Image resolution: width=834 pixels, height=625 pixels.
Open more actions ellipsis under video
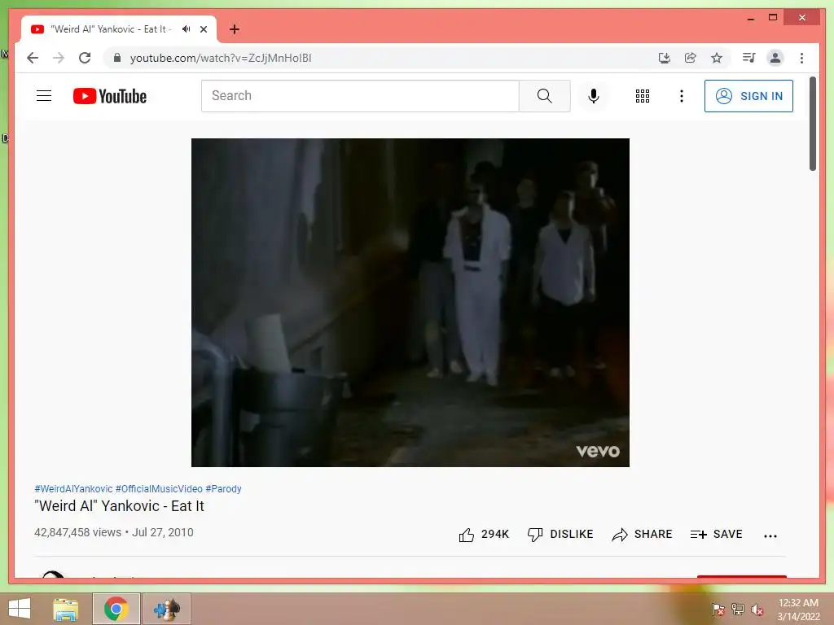click(770, 535)
